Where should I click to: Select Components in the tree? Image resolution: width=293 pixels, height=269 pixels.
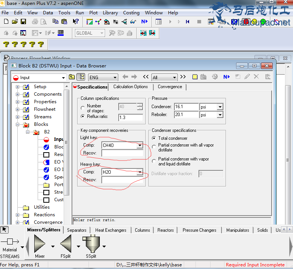click(48, 94)
